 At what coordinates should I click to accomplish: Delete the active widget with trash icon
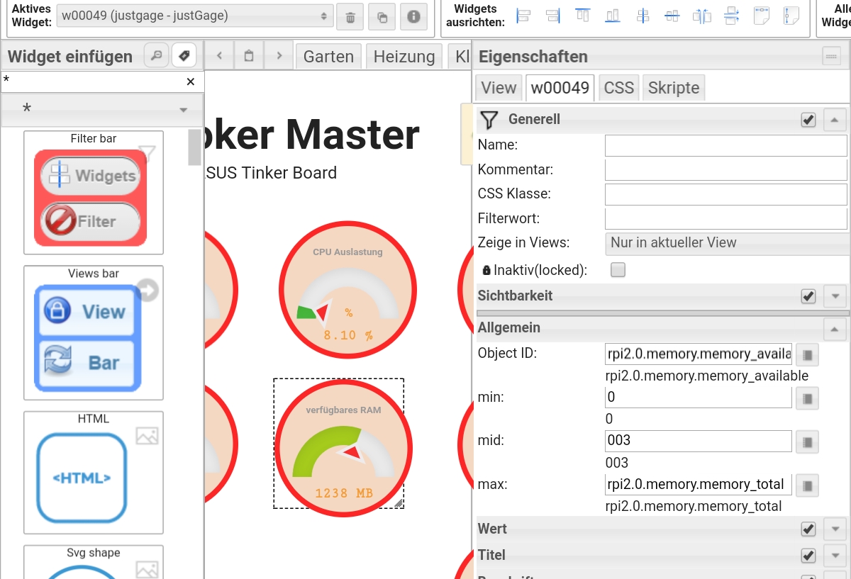pos(350,17)
